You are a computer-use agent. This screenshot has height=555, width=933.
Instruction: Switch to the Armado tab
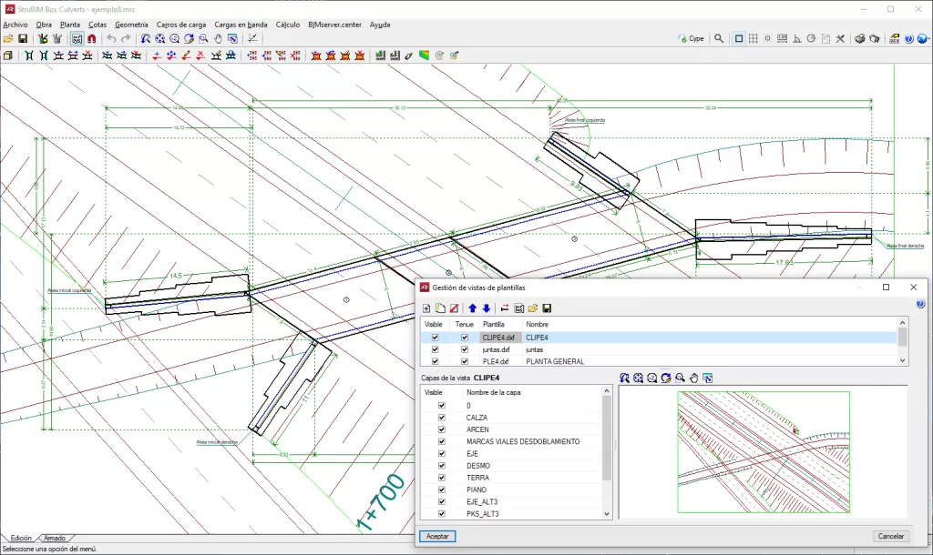(55, 539)
